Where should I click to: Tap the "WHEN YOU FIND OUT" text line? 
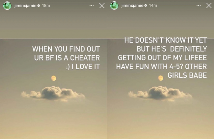[x=66, y=49]
